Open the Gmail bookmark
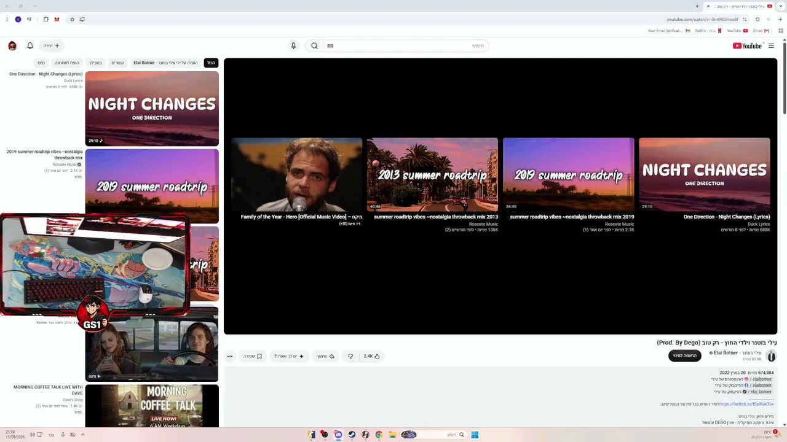787x442 pixels. click(x=761, y=31)
